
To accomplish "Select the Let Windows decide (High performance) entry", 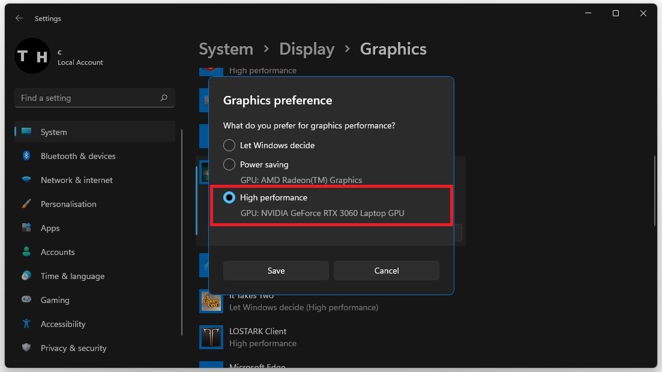I will click(x=304, y=307).
